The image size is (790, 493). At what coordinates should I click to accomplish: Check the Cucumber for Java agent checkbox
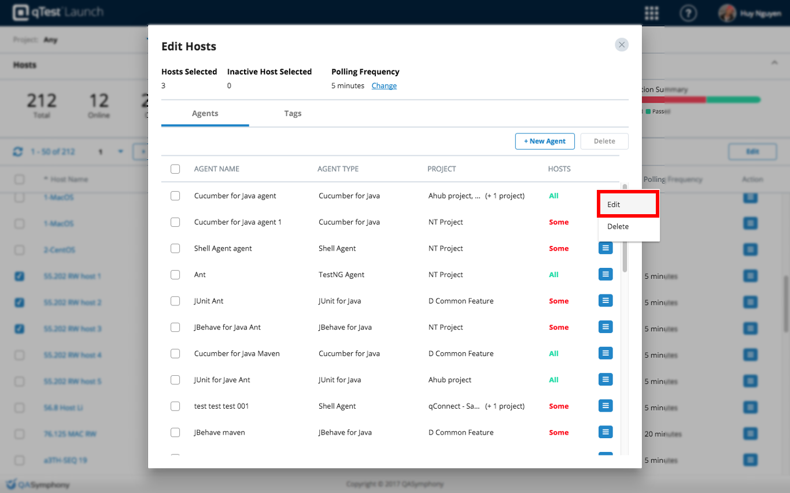(175, 196)
